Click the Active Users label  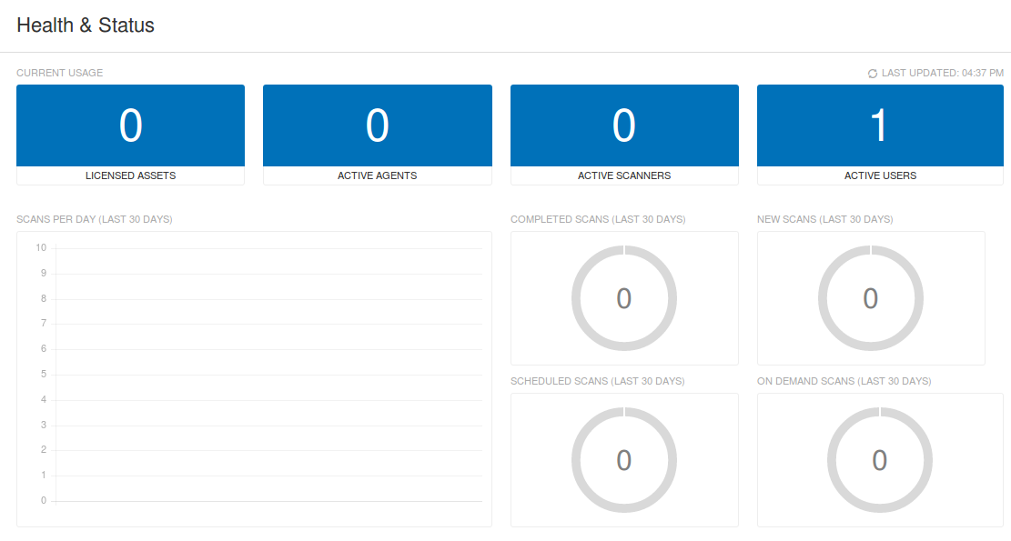coord(880,175)
